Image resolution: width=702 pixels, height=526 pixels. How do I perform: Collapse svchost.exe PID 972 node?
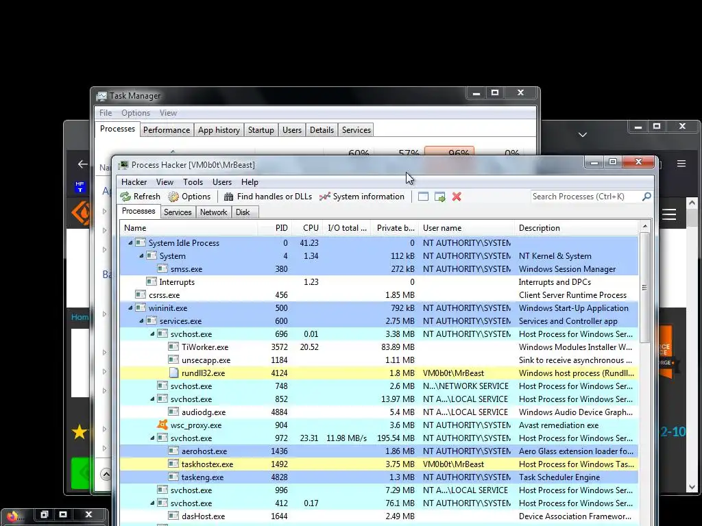click(152, 438)
